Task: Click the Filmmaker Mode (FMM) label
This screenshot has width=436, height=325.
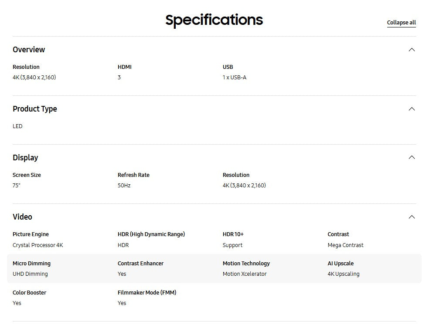Action: click(147, 293)
